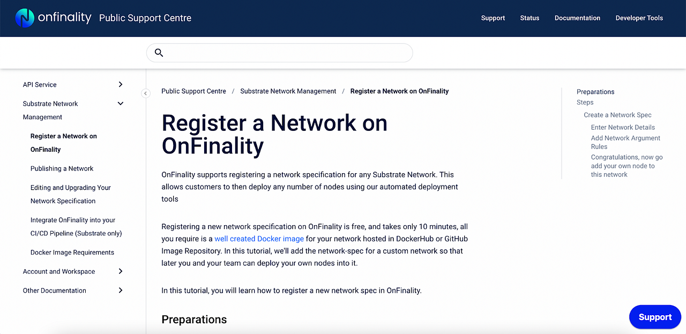Follow the 'well created Docker image' link
Image resolution: width=686 pixels, height=334 pixels.
259,239
